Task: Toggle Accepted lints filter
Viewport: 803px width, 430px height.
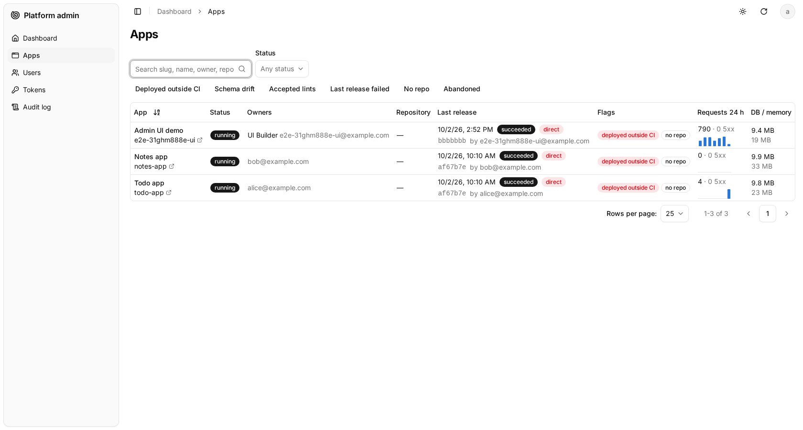Action: pyautogui.click(x=293, y=89)
